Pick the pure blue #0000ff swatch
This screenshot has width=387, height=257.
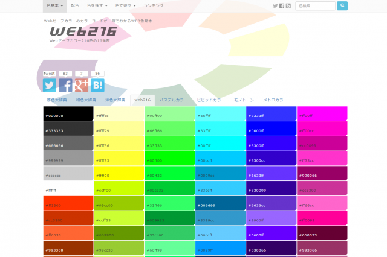click(x=272, y=128)
